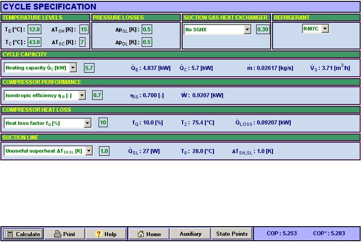362x243 pixels.
Task: Open Help via the question mark button
Action: click(x=106, y=234)
